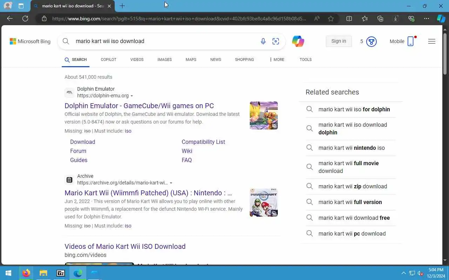Viewport: 449px width, 280px height.
Task: Launch Firefox from the taskbar
Action: coord(26,273)
